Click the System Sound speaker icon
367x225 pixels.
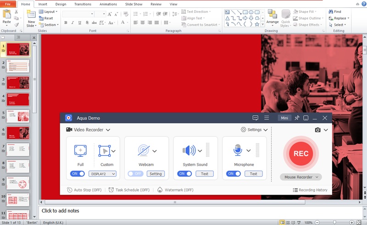click(189, 151)
